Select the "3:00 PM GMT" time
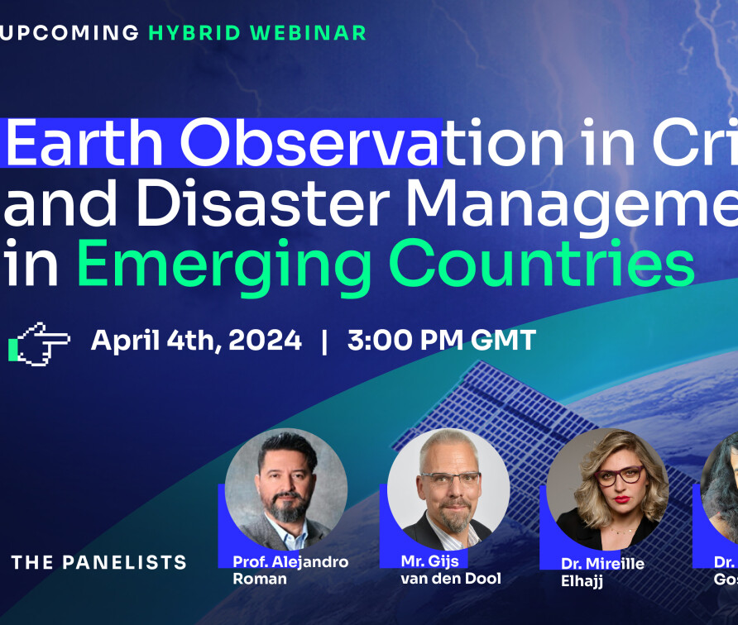 coord(442,341)
